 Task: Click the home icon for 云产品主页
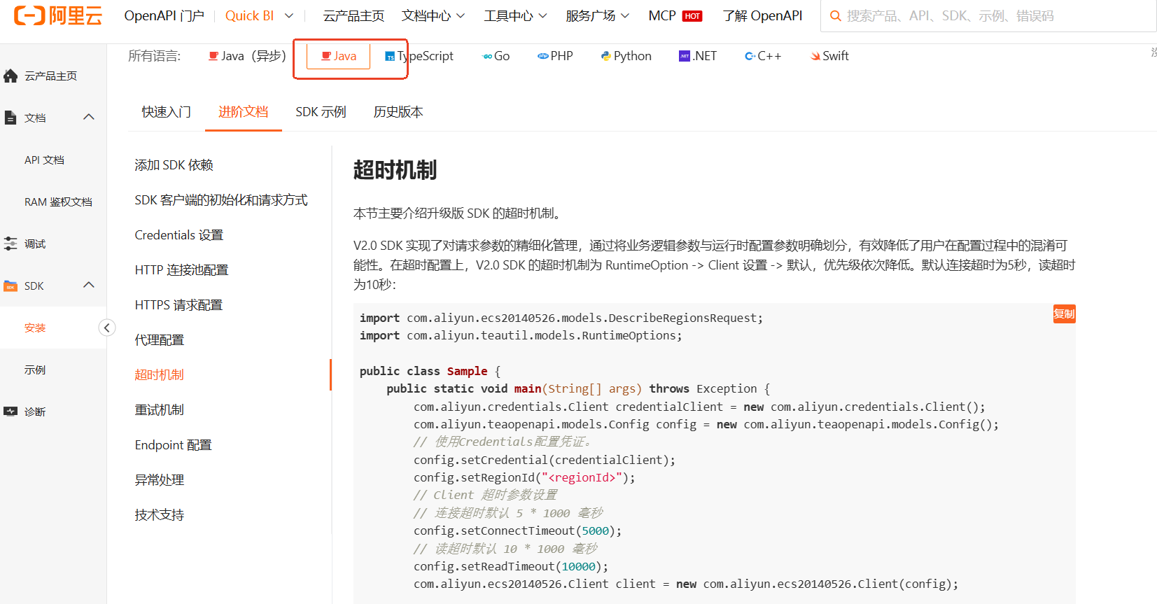pos(10,76)
